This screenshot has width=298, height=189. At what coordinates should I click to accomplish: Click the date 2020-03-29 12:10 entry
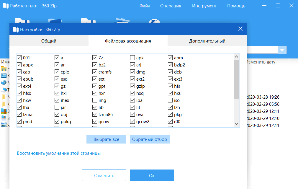(x=263, y=118)
